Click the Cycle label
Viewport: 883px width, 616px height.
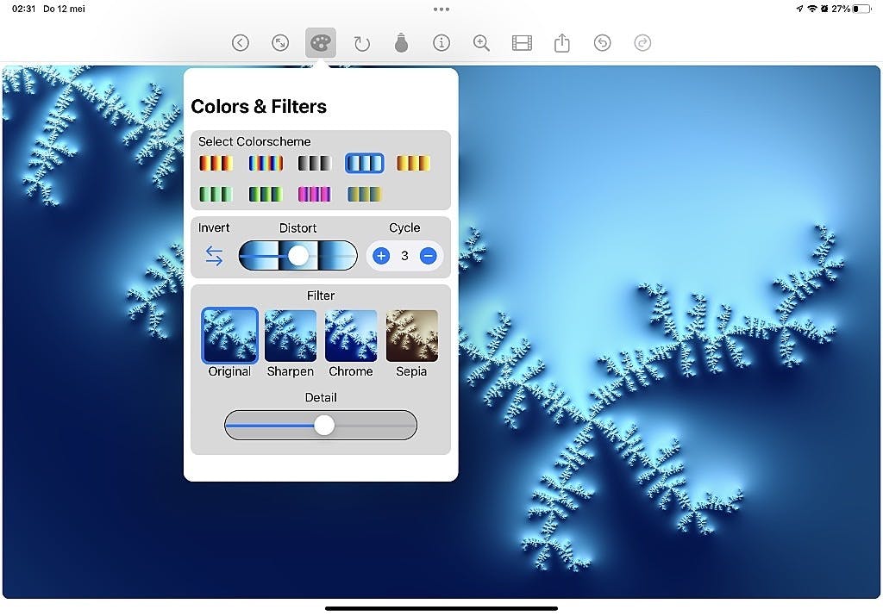tap(404, 227)
